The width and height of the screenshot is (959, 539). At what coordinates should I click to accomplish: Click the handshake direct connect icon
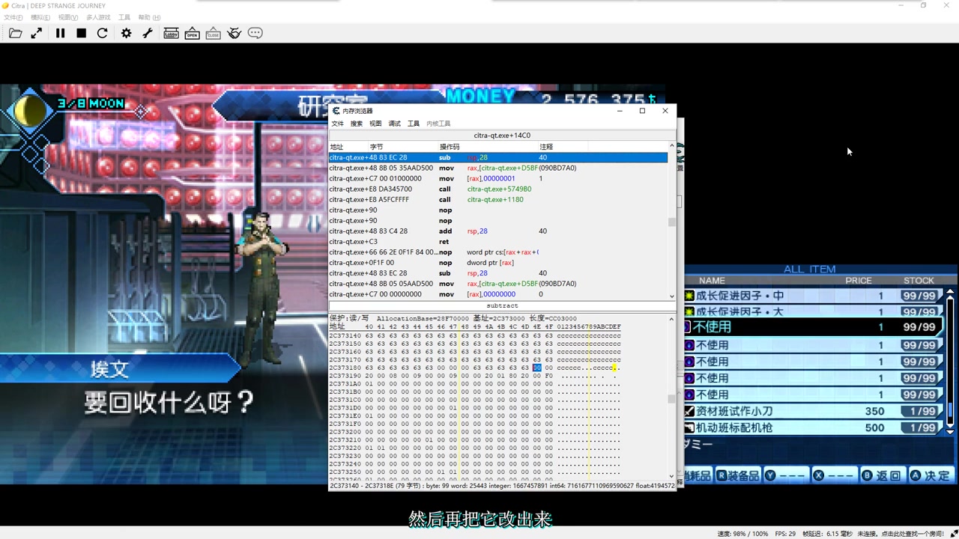coord(235,33)
